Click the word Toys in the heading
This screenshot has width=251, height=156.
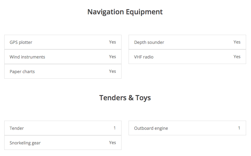pos(143,98)
